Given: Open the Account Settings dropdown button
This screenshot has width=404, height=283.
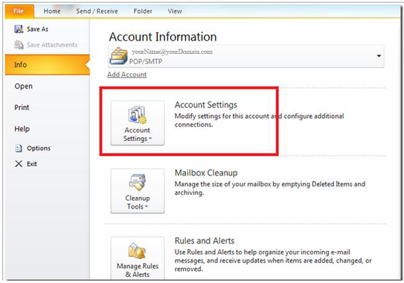Looking at the screenshot, I should (138, 123).
